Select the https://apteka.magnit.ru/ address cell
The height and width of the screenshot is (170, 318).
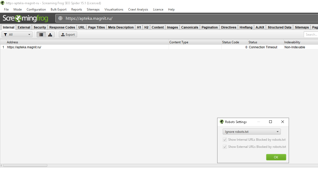(87, 47)
